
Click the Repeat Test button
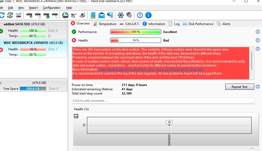click(x=240, y=87)
